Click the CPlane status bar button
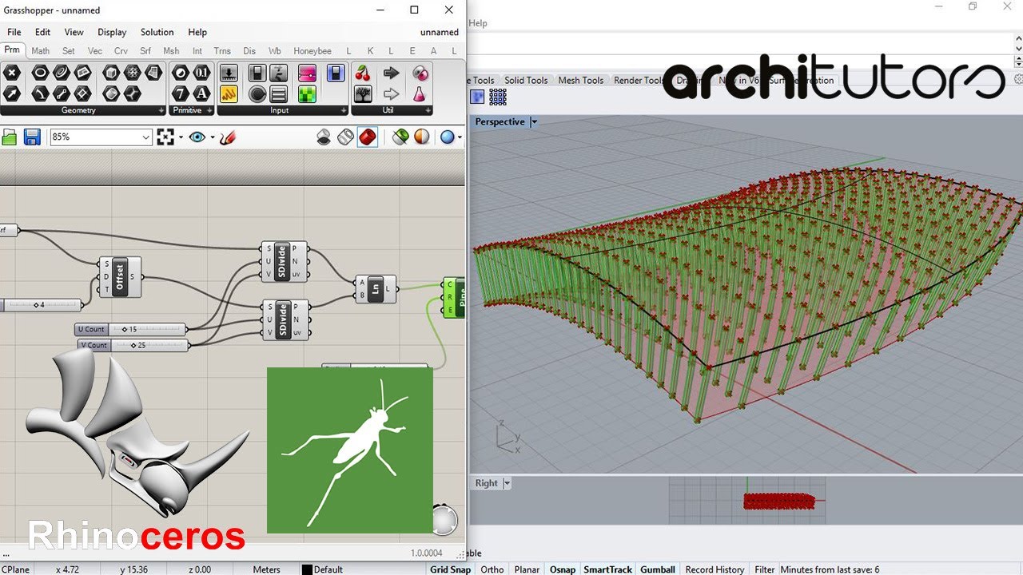This screenshot has height=575, width=1023. click(x=14, y=569)
